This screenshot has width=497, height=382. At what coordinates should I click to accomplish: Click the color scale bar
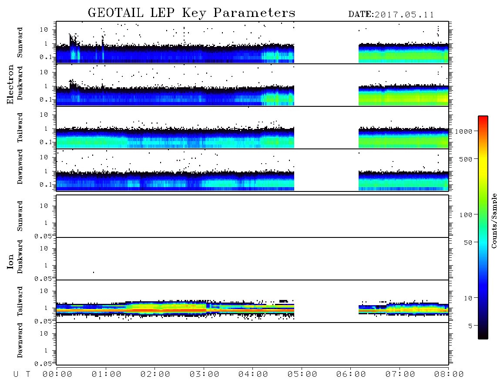483,227
